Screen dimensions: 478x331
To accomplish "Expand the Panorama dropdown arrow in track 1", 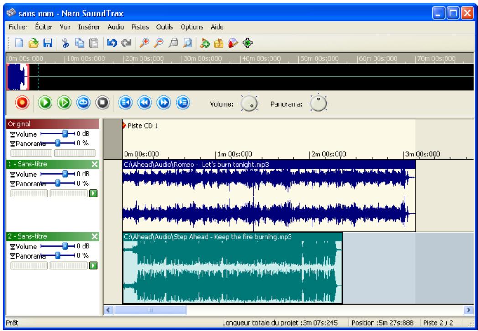I will [12, 184].
